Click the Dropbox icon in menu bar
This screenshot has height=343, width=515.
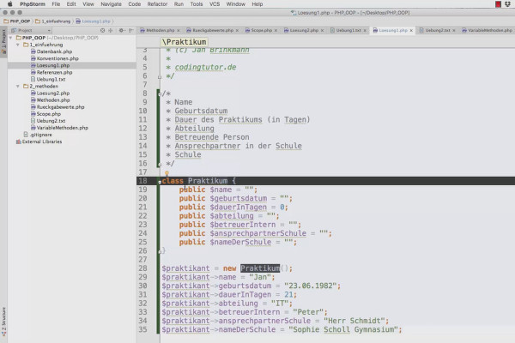pyautogui.click(x=508, y=4)
